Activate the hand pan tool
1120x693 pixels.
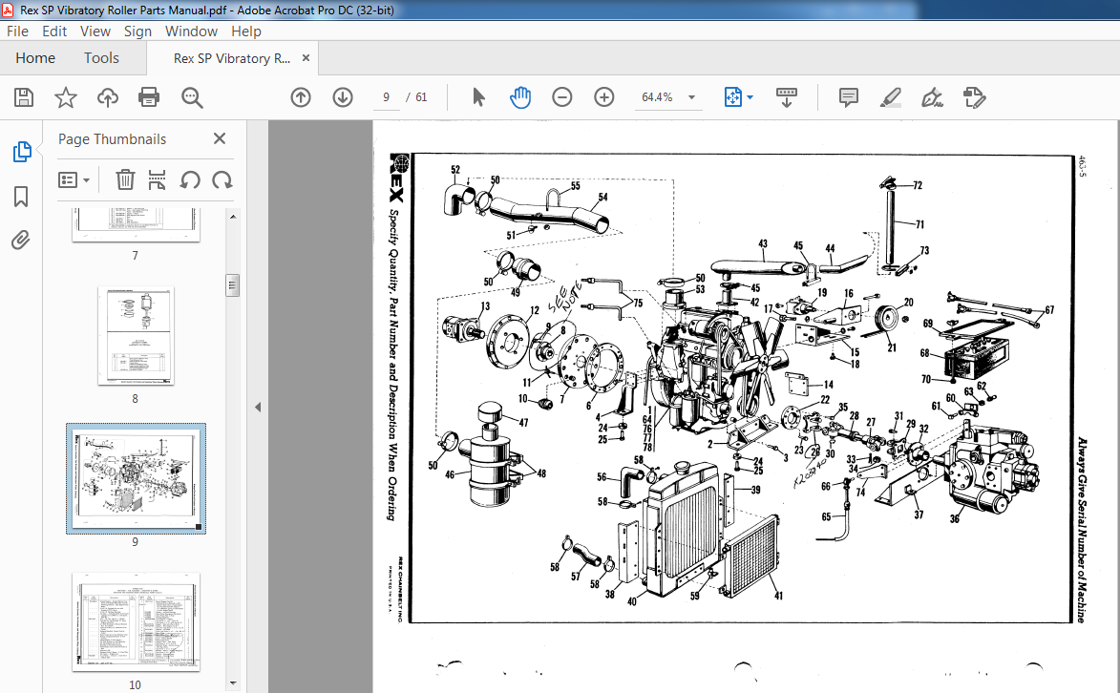(x=520, y=97)
